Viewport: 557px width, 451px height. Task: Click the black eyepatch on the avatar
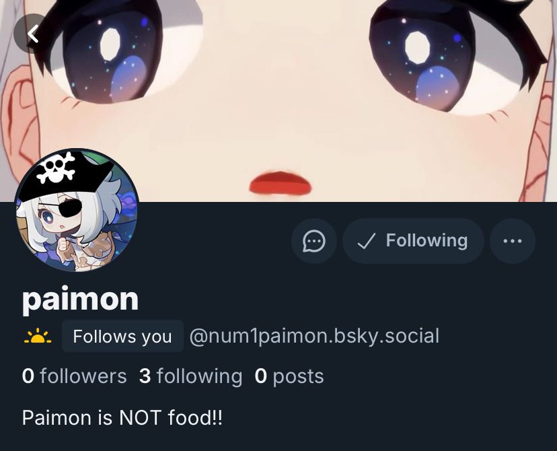pyautogui.click(x=71, y=208)
